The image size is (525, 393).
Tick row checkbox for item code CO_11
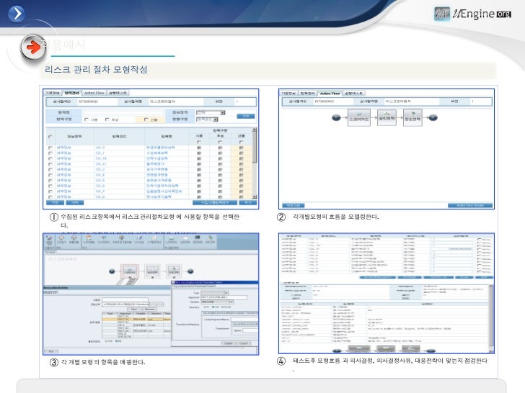pyautogui.click(x=50, y=164)
